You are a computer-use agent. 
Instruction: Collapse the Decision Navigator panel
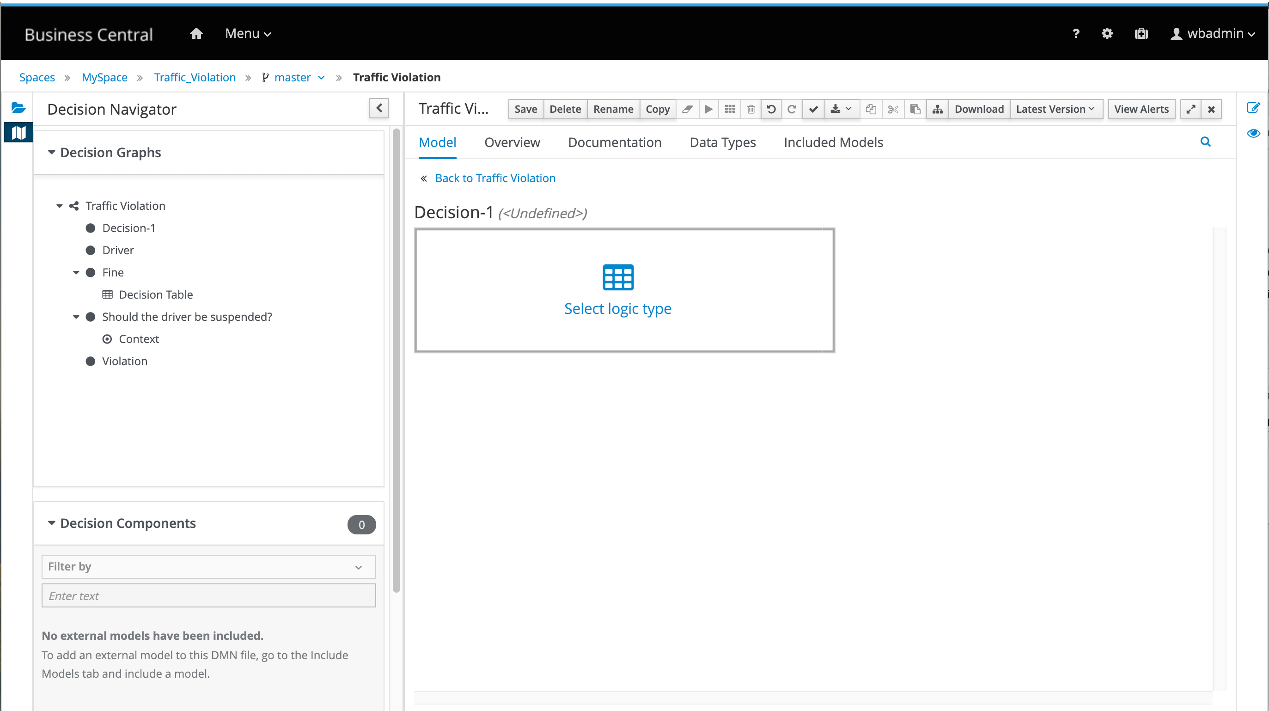point(379,108)
